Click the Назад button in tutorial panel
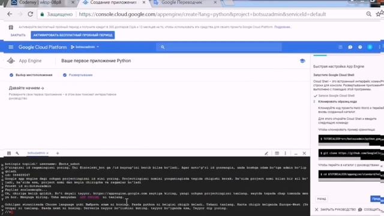 point(322,199)
